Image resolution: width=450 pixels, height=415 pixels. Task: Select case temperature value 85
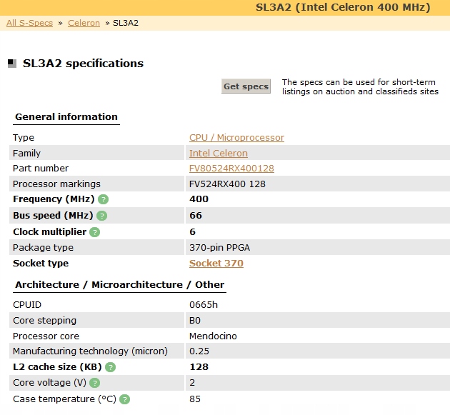tap(195, 399)
